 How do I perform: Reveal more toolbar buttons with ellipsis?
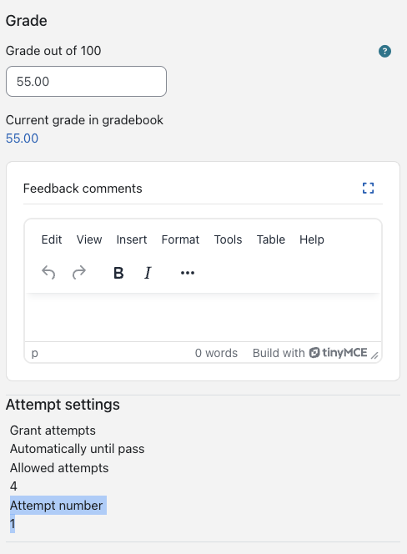[x=188, y=273]
